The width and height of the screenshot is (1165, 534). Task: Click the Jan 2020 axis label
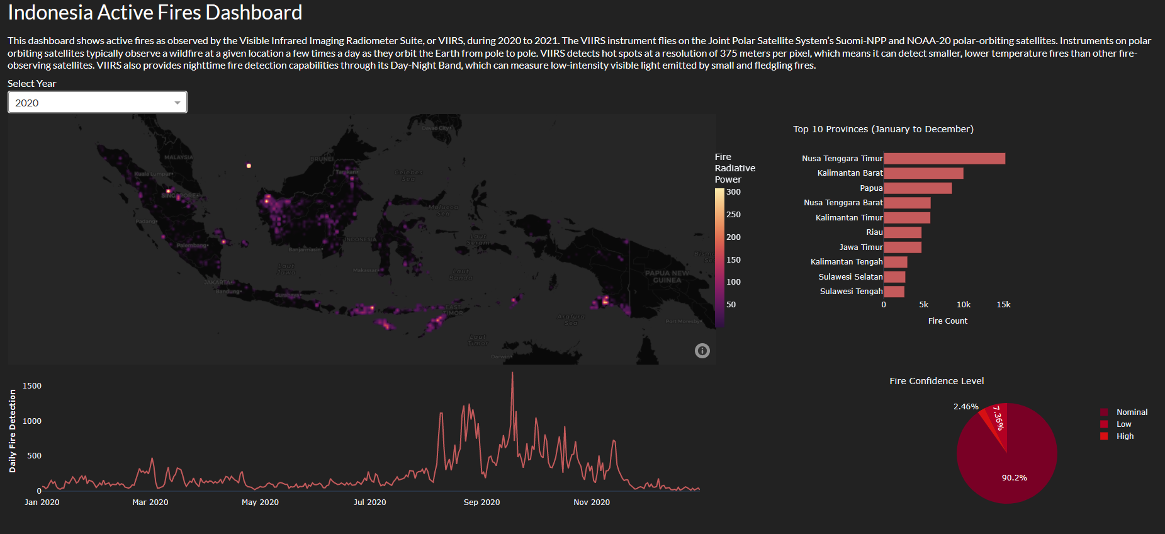coord(42,502)
